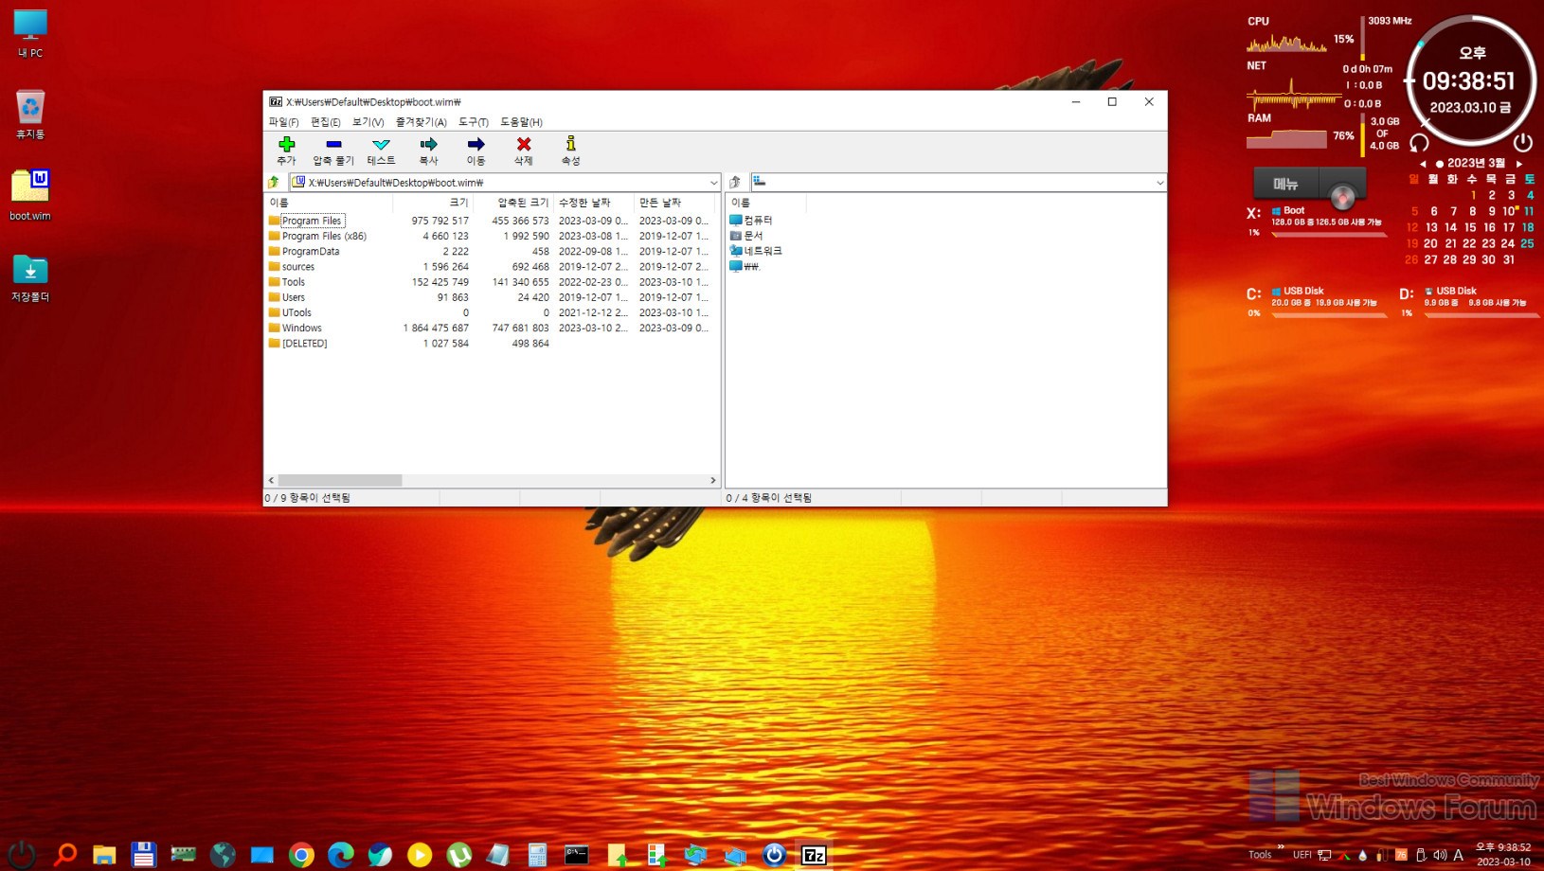Open the taskbar search magnifier icon
This screenshot has height=871, width=1544.
coord(64,854)
